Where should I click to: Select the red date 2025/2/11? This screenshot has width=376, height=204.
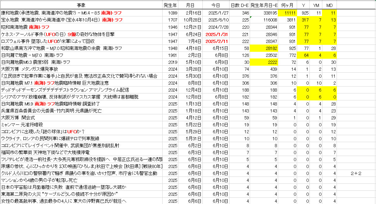click(216, 41)
